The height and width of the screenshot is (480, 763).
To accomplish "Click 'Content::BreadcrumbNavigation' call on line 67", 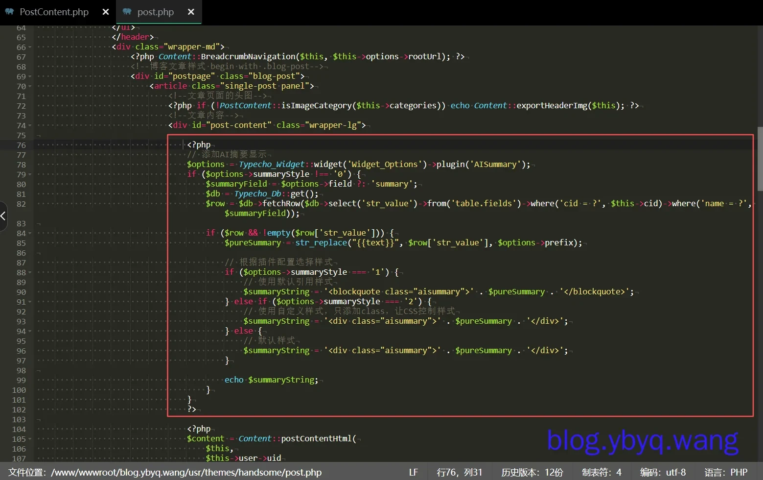I will 311,57.
